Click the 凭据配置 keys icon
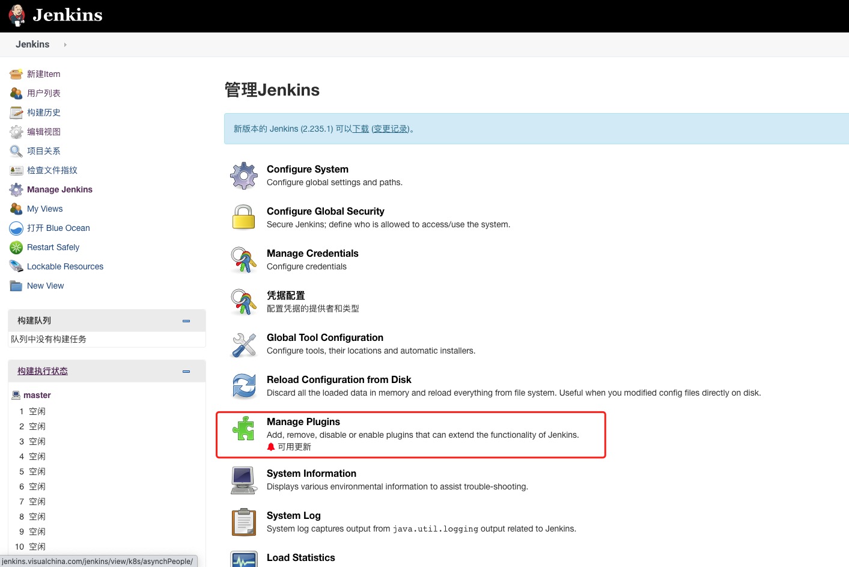This screenshot has width=849, height=567. click(x=244, y=302)
